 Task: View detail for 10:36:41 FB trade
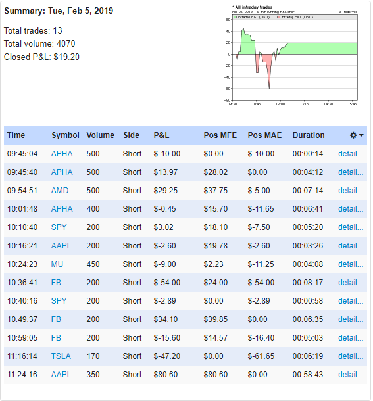pos(351,283)
